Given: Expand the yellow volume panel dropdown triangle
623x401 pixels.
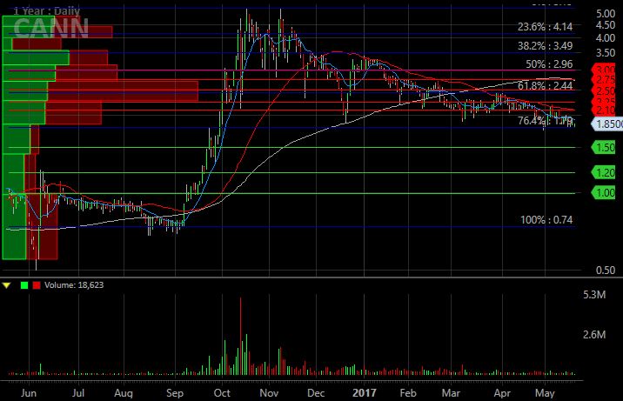Looking at the screenshot, I should tap(8, 284).
